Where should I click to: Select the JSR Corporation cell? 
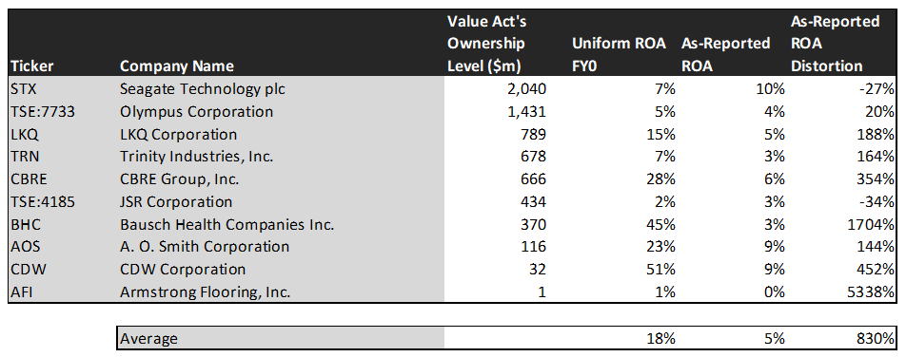point(176,202)
